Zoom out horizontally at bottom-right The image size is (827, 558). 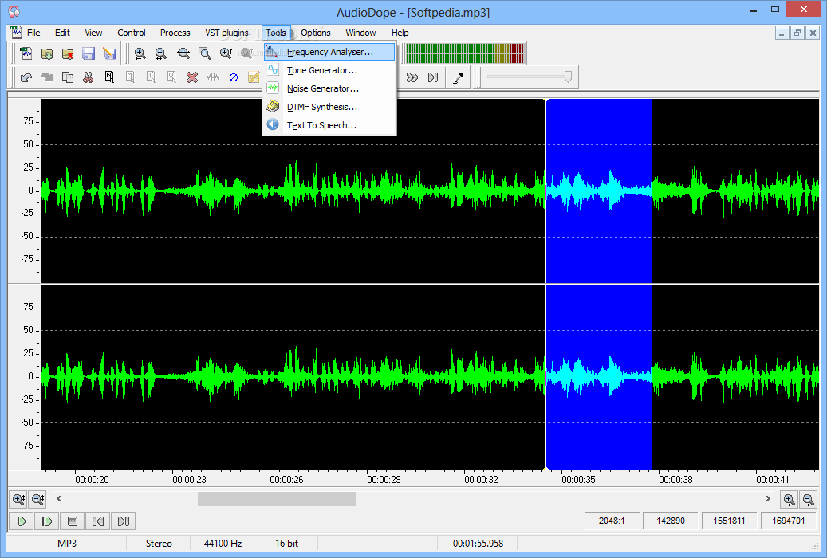[x=808, y=499]
